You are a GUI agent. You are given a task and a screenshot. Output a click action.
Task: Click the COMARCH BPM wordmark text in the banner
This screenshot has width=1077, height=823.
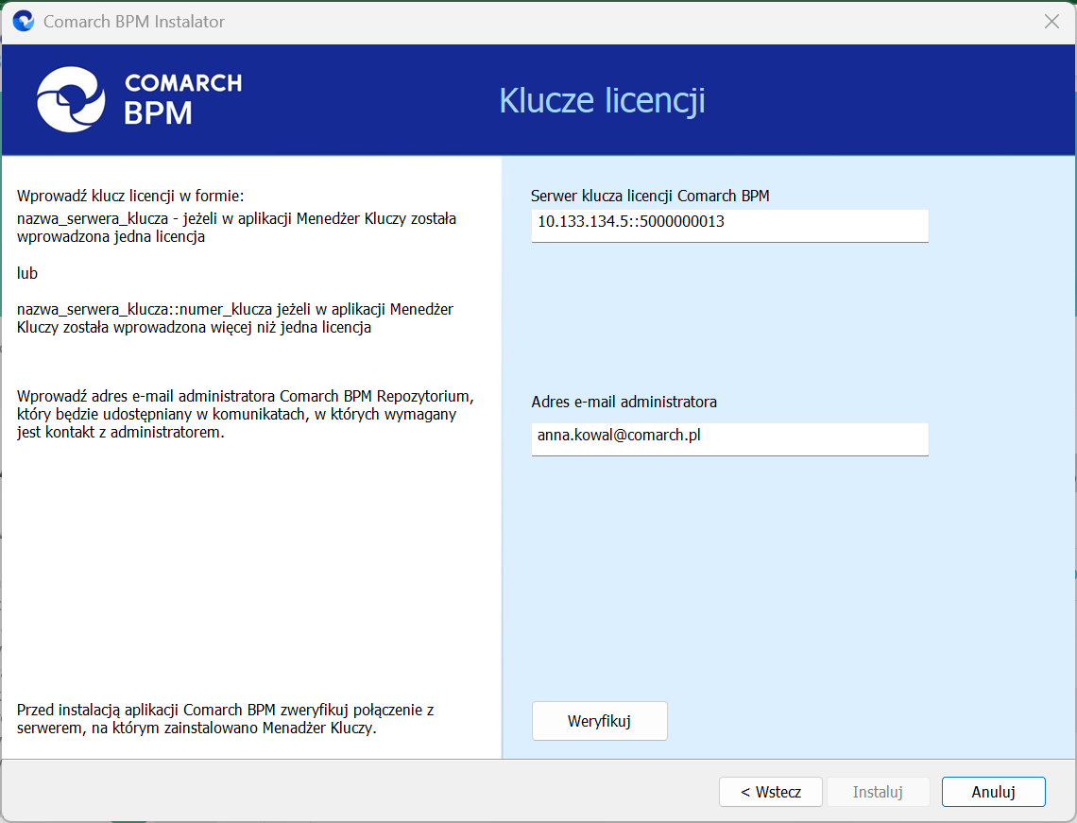[182, 98]
